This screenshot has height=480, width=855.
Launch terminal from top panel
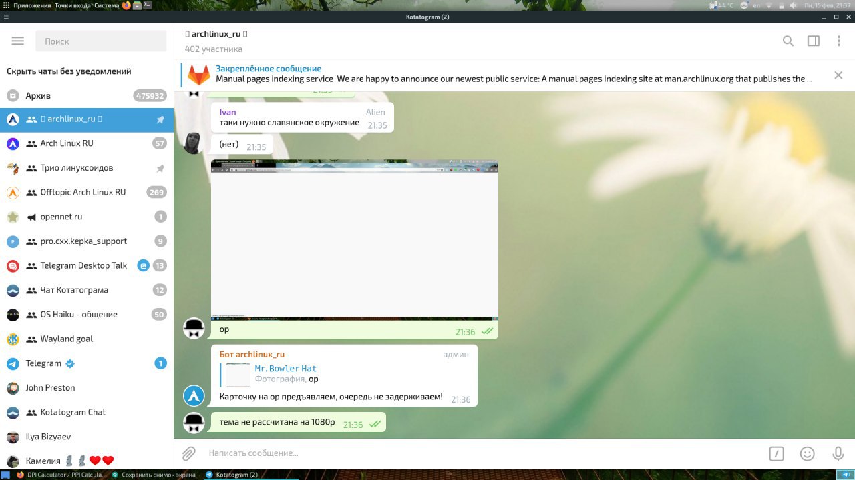coord(147,5)
